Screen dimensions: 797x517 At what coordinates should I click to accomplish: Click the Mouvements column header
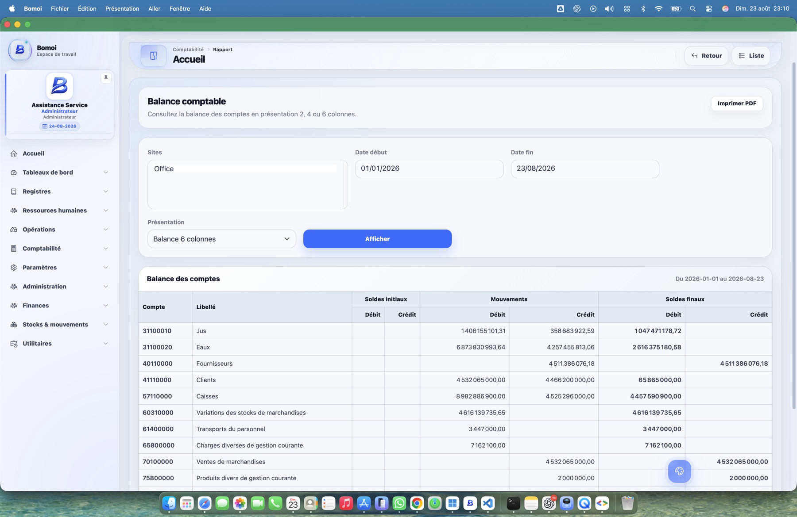click(509, 299)
